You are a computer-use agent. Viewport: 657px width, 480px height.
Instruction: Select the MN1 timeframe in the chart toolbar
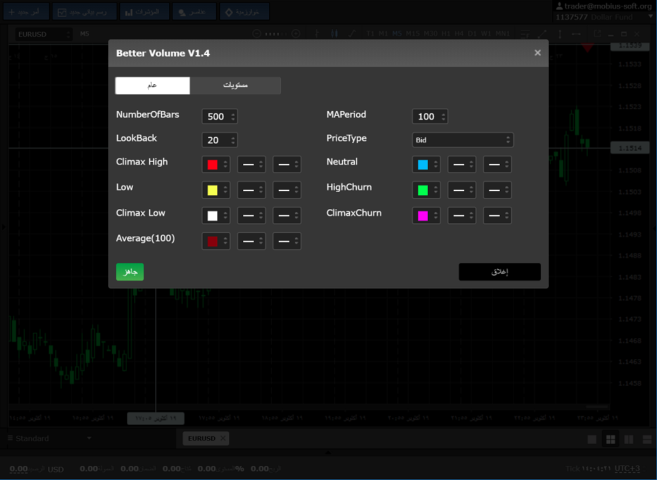click(503, 33)
